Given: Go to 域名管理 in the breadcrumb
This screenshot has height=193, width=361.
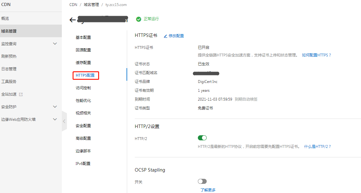Looking at the screenshot, I should click(91, 5).
